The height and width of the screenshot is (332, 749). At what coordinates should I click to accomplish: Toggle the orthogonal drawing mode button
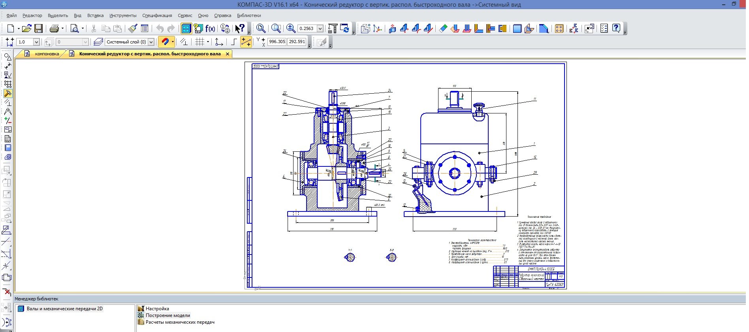click(234, 42)
